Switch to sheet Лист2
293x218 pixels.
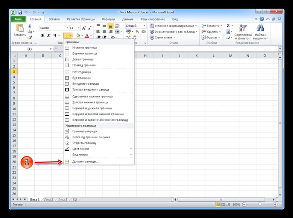[49, 200]
